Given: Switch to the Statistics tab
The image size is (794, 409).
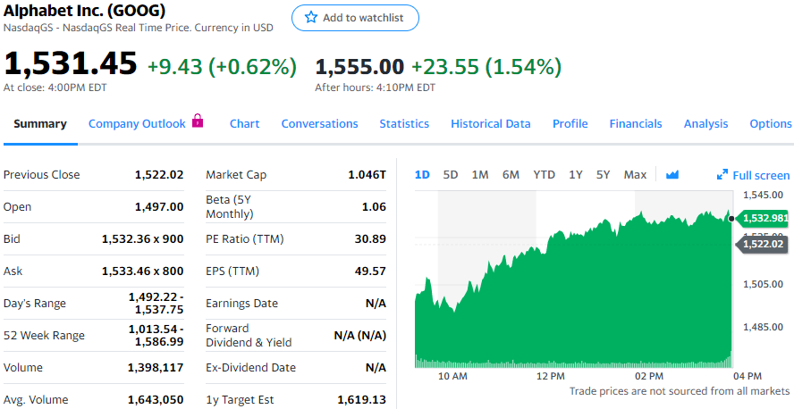Looking at the screenshot, I should click(x=404, y=124).
